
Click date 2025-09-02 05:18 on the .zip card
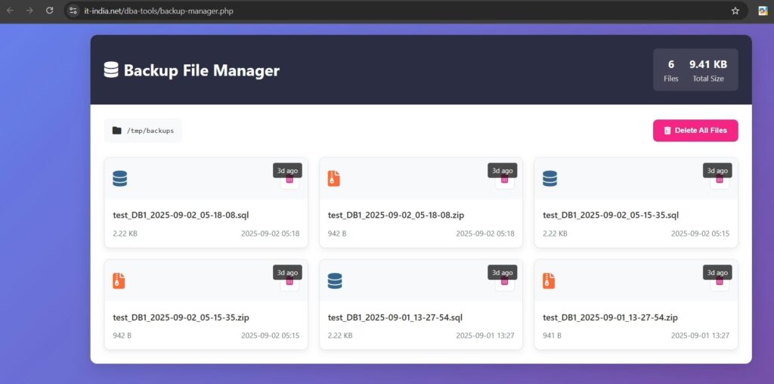[485, 234]
